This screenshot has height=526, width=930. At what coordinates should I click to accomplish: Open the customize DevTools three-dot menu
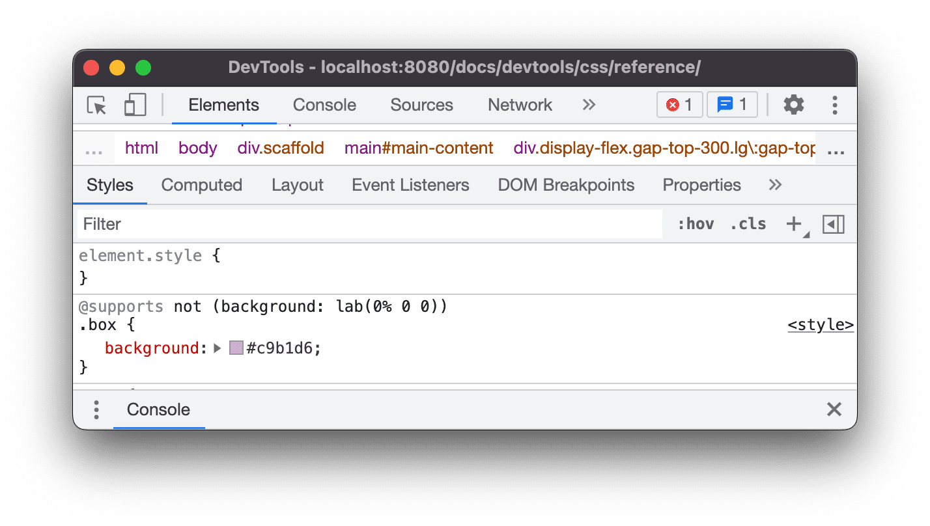[835, 105]
